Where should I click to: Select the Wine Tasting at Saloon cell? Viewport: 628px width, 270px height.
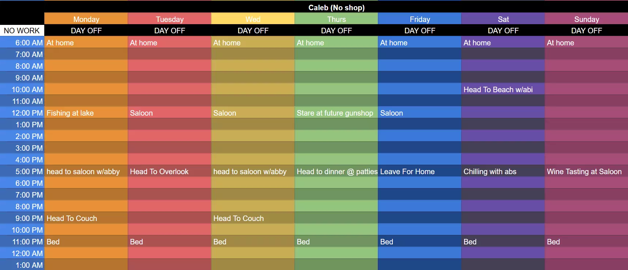click(586, 172)
